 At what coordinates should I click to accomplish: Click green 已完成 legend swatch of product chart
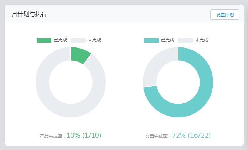(x=44, y=40)
